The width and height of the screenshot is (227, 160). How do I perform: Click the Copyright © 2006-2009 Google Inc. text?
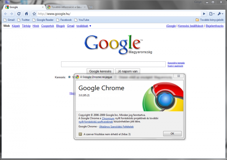coord(112,115)
